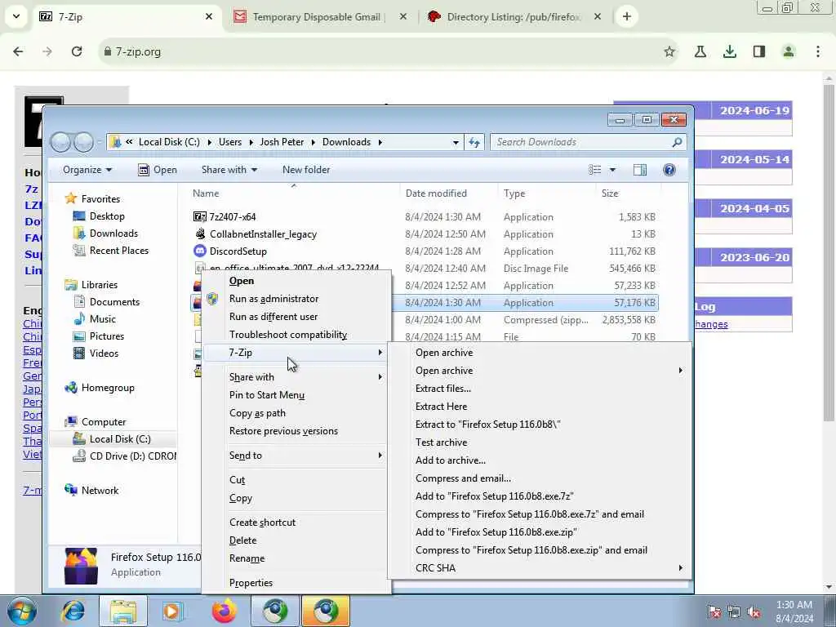
Task: Click the Desktop icon in Favorites
Action: tap(79, 216)
